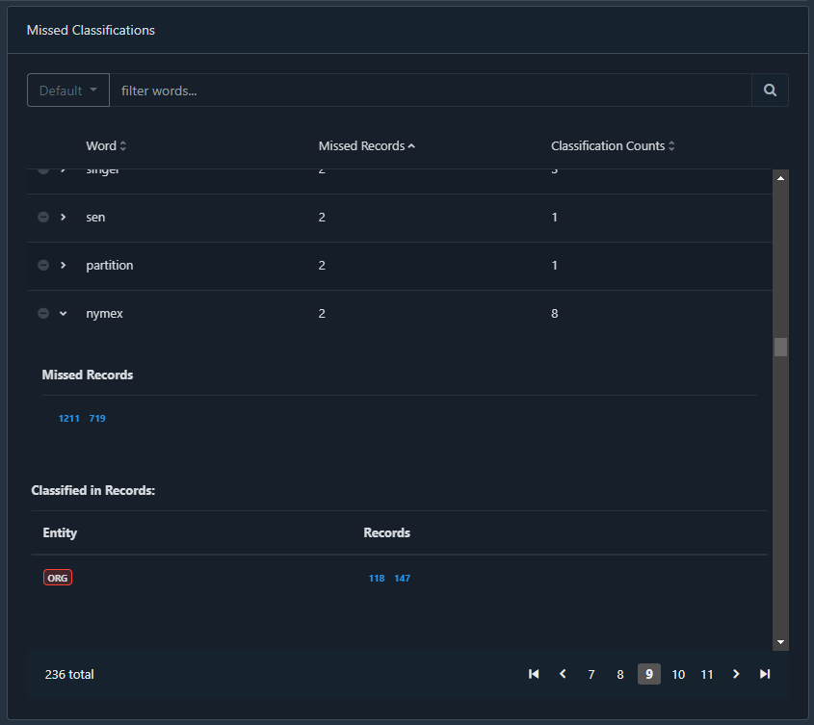Collapse the nymex row

tap(64, 314)
